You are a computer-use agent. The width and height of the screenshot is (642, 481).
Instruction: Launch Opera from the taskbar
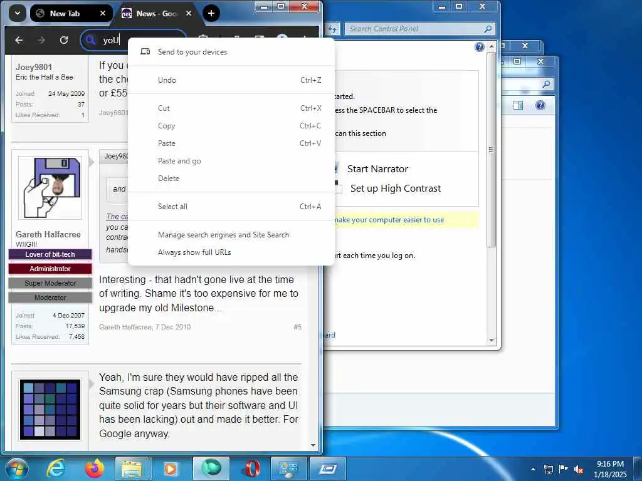click(x=251, y=468)
